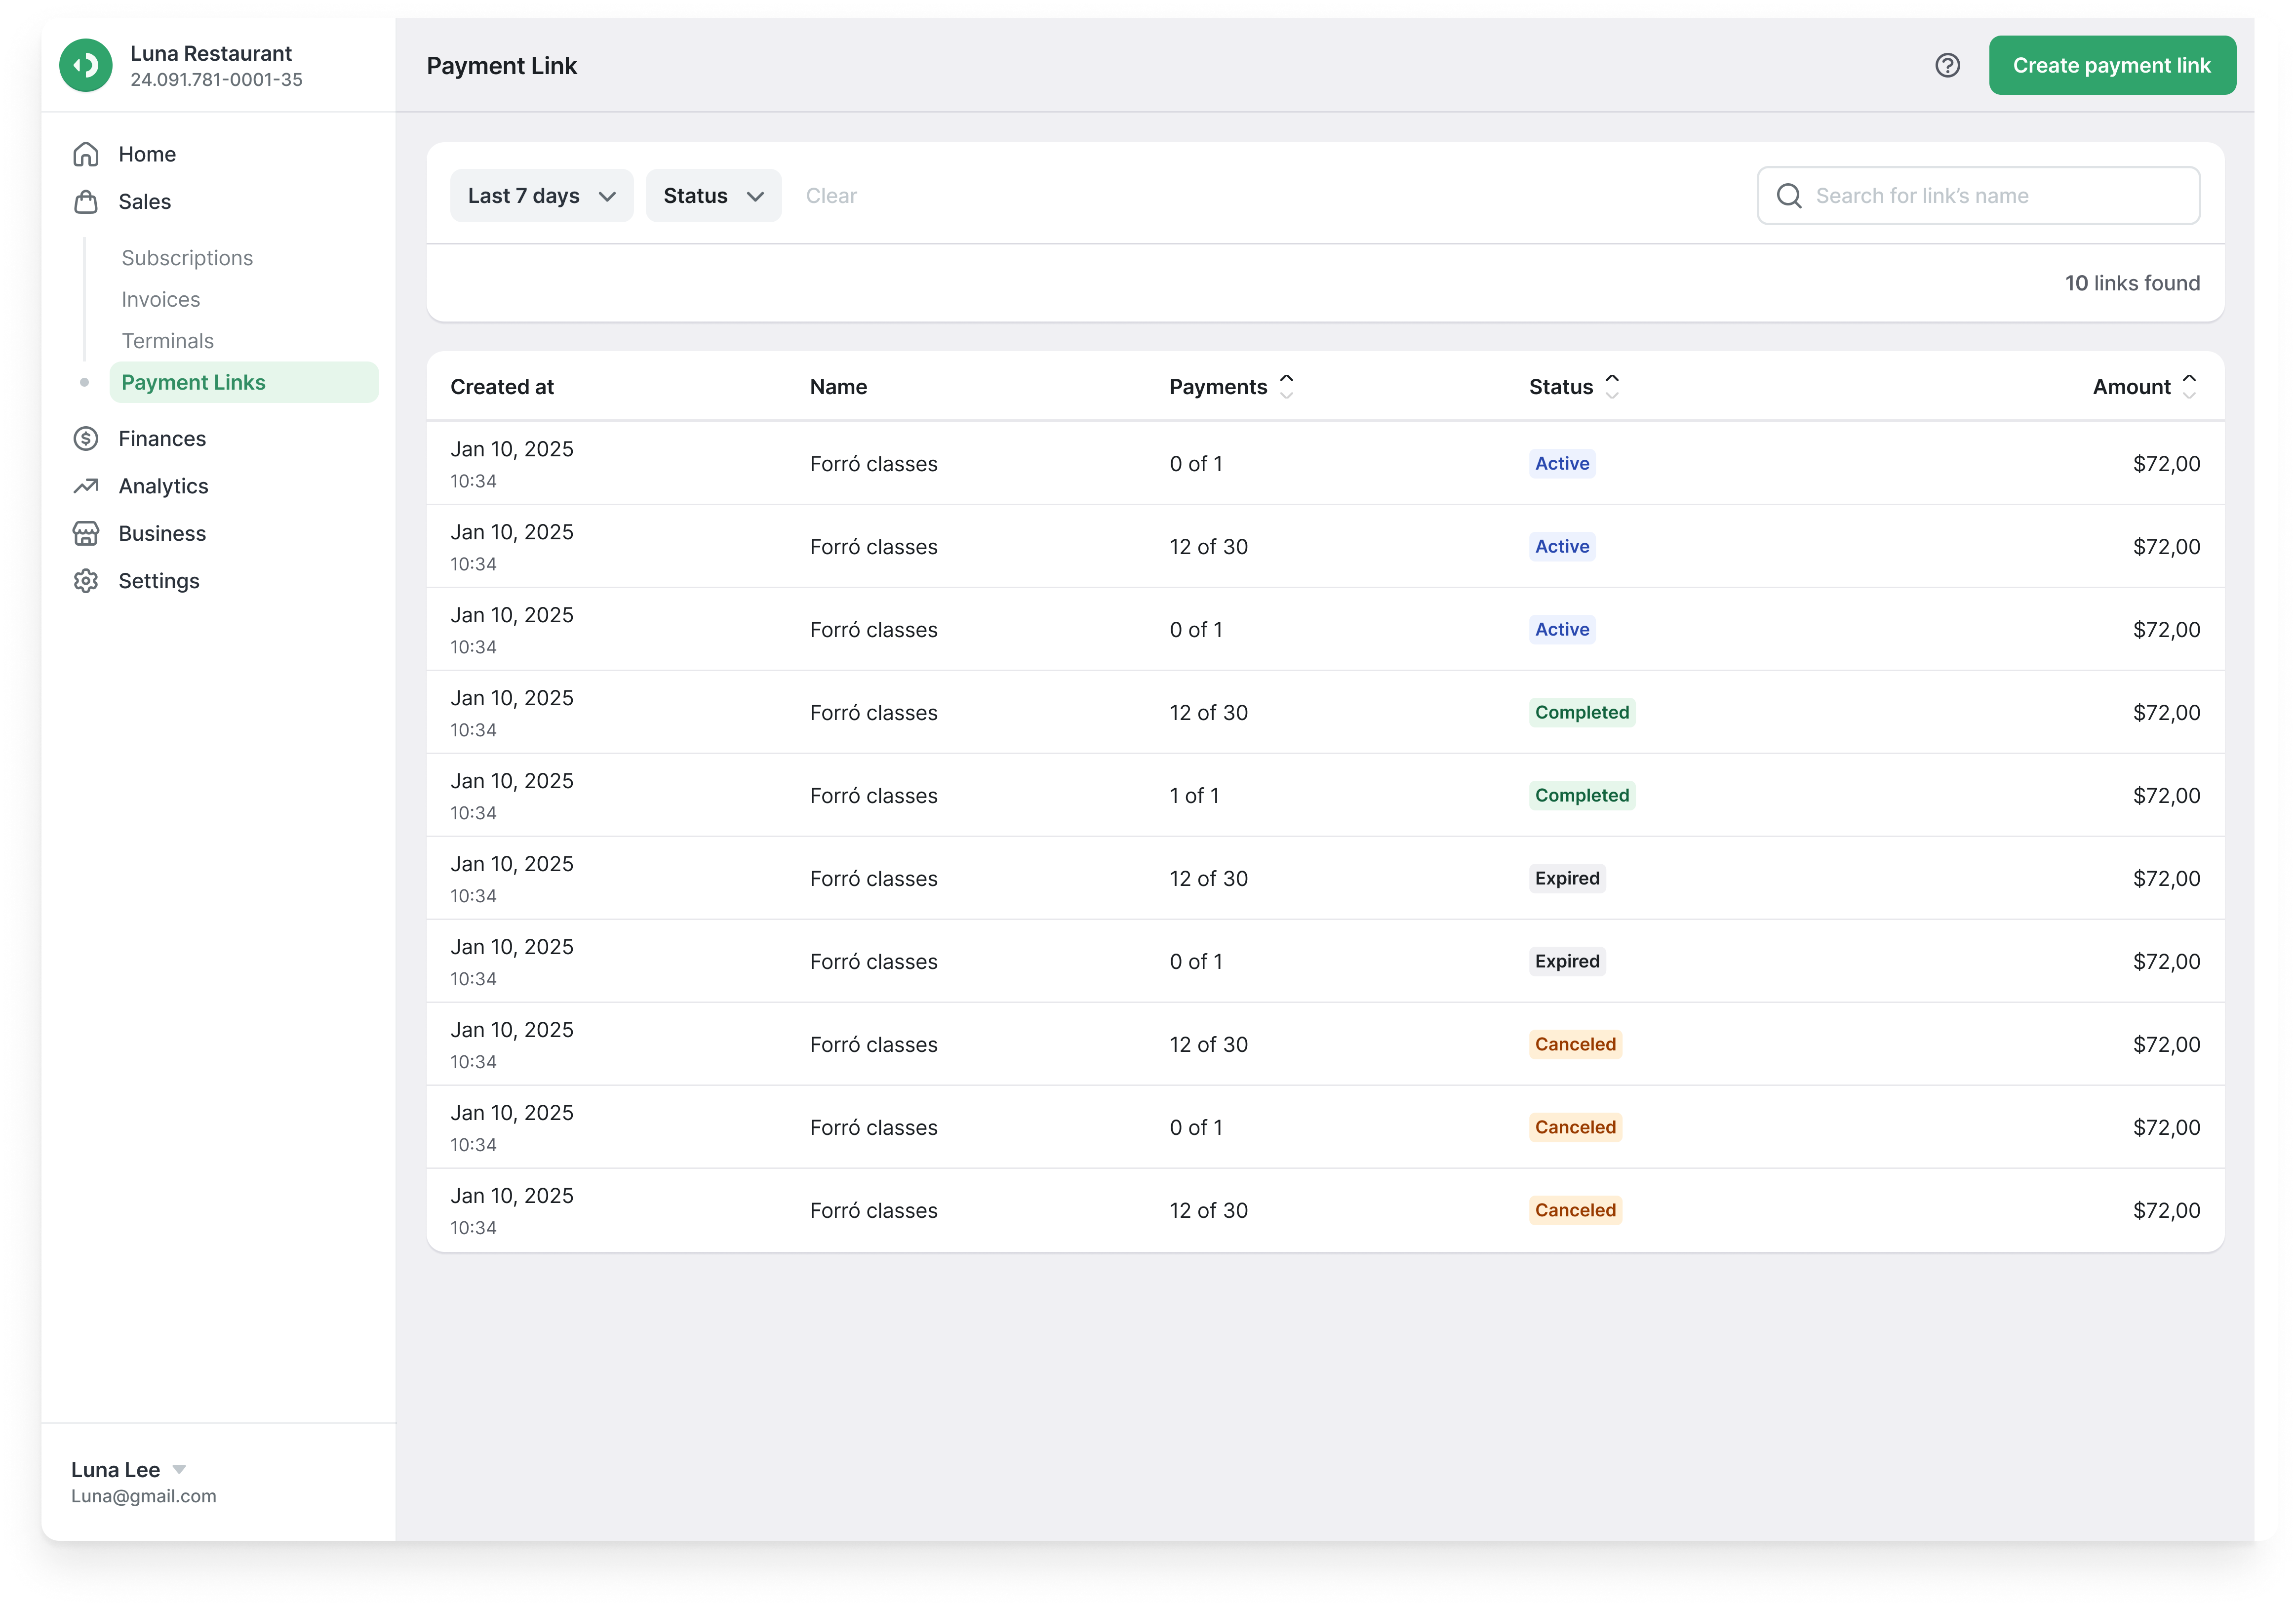This screenshot has height=1606, width=2296.
Task: Click the first Completed status badge
Action: click(x=1581, y=713)
